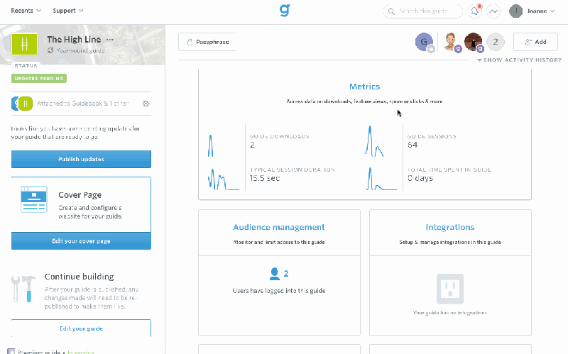
Task: Expand Show Activity History
Action: [520, 60]
